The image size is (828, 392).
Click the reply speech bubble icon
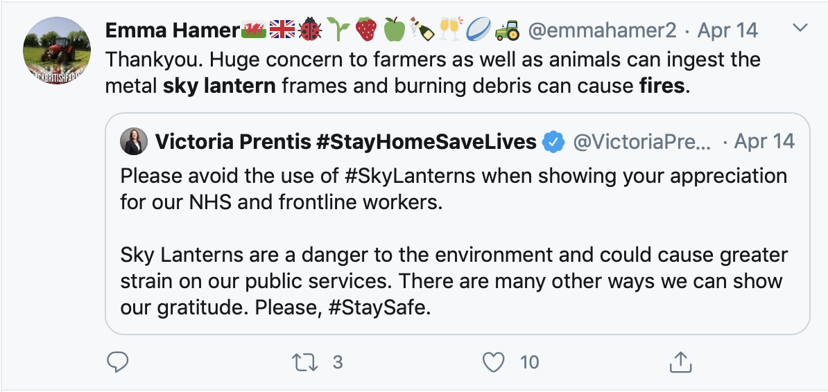click(119, 362)
